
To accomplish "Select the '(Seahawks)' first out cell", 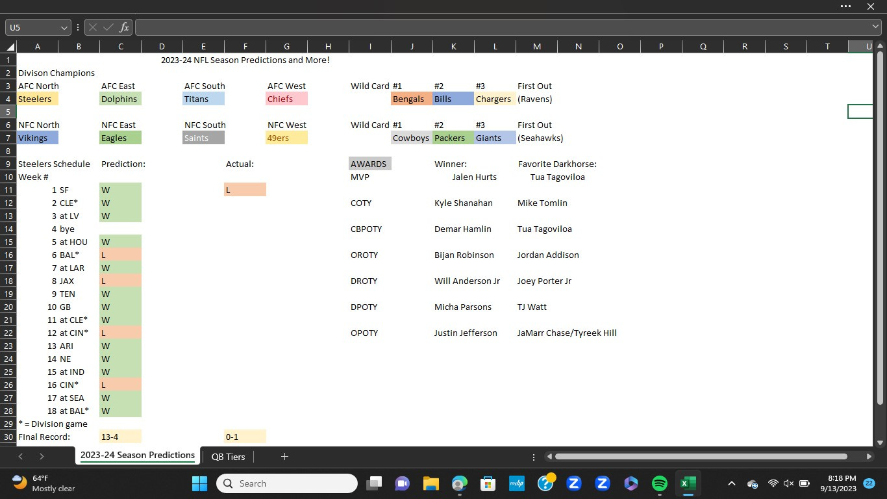I will point(540,138).
